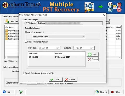125x96 pixels.
Task: Click the Start Date column header
Action: point(33,53)
